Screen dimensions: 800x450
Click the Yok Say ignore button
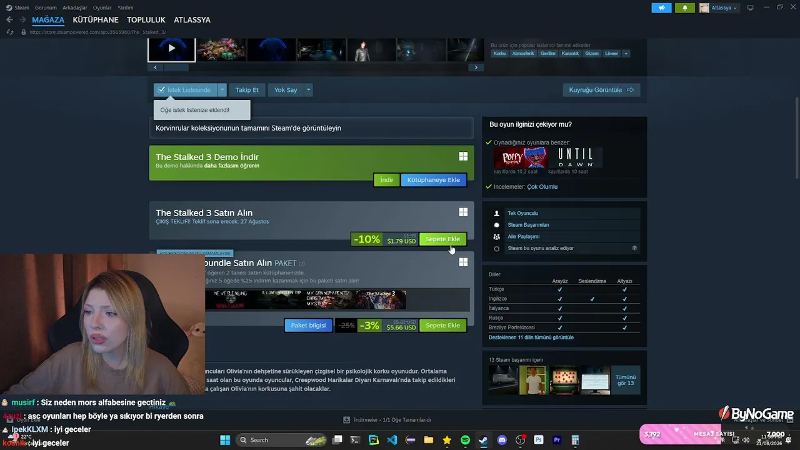pyautogui.click(x=286, y=90)
